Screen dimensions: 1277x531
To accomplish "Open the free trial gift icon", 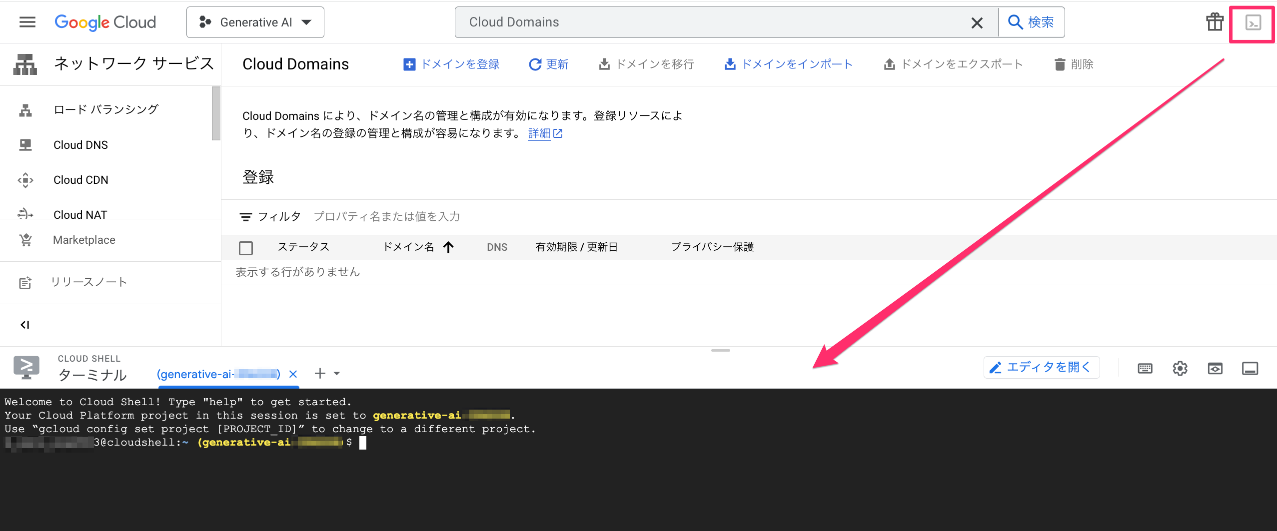I will (1215, 22).
